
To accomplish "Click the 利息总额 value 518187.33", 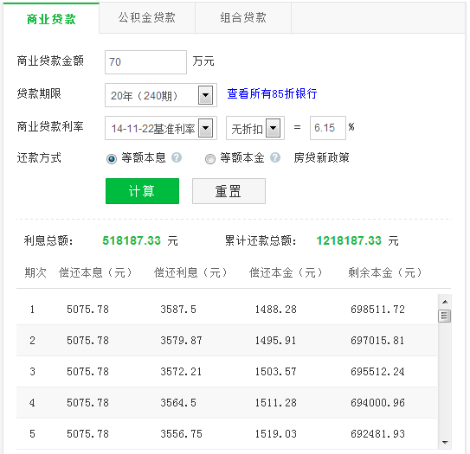I will (132, 240).
